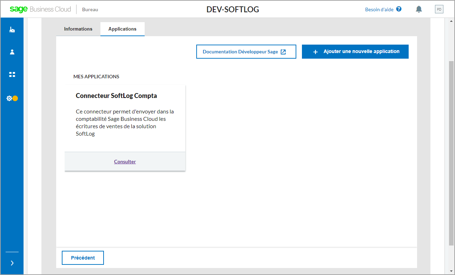
Task: Click the plus icon on the add application button
Action: (x=316, y=52)
